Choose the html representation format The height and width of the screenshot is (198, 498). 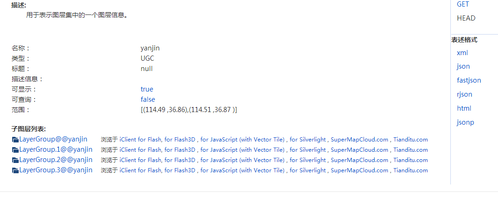[x=464, y=108]
